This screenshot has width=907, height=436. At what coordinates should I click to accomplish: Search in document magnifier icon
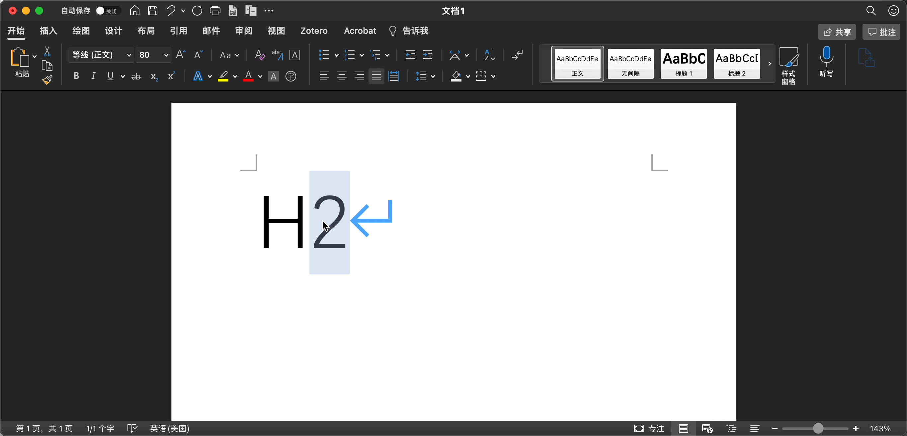871,11
